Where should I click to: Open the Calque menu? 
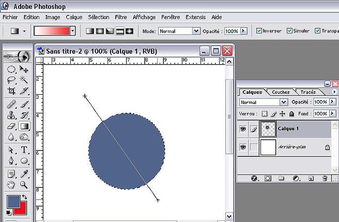(x=74, y=17)
